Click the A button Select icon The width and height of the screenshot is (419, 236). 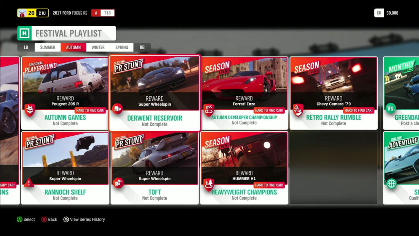(x=20, y=220)
